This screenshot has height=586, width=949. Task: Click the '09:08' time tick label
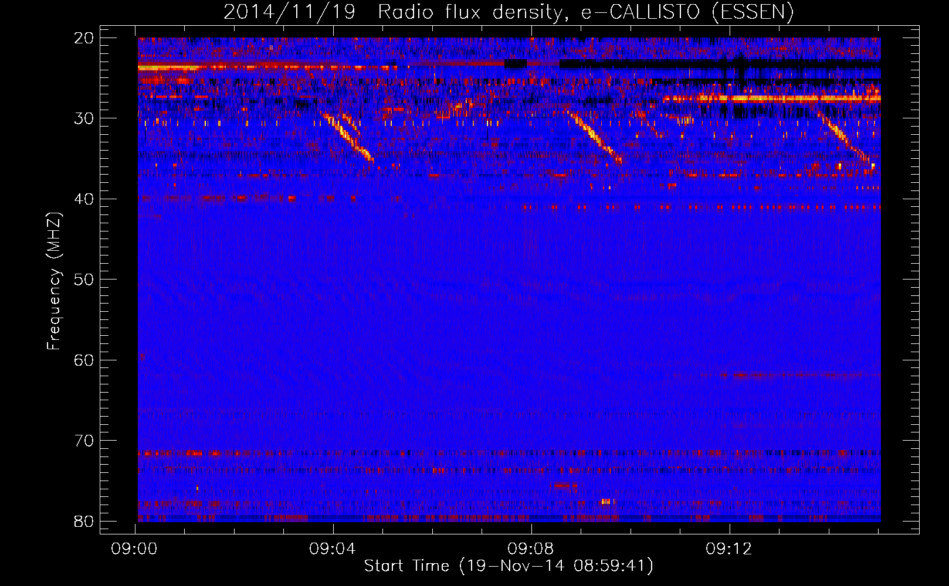(x=531, y=549)
